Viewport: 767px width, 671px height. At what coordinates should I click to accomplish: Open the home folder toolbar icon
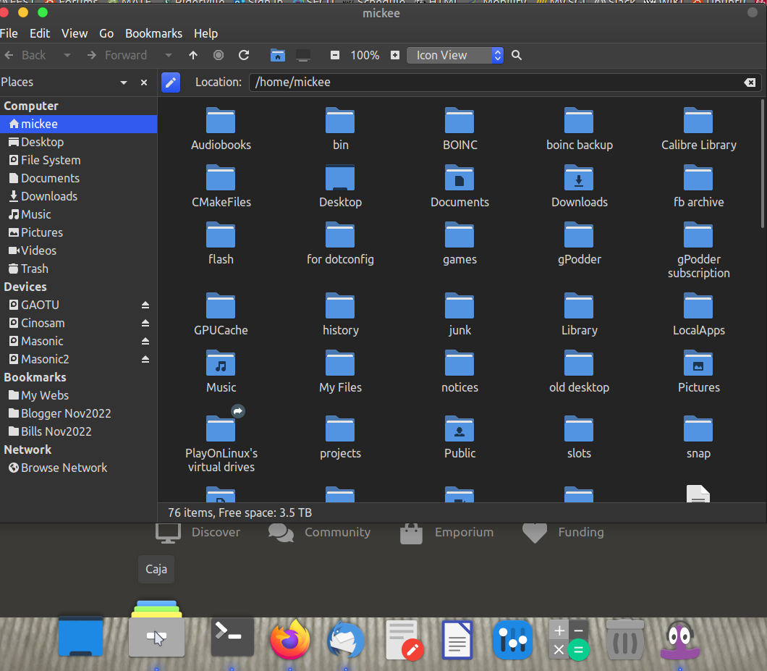click(x=278, y=55)
